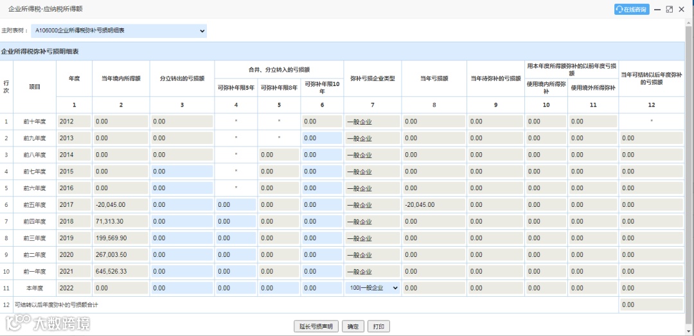Expand the 2022 row 一般企业 type dropdown
The width and height of the screenshot is (694, 336).
pyautogui.click(x=372, y=288)
